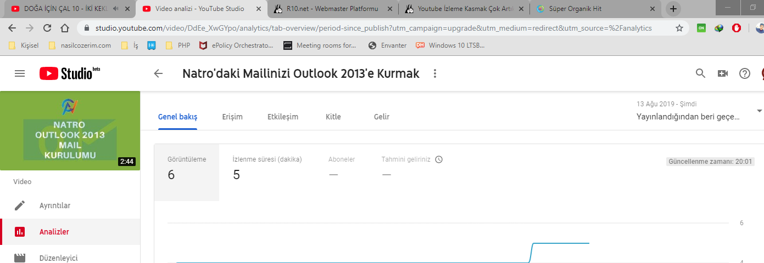The image size is (764, 263).
Task: Open the ePolicy Orchestrator bookmark
Action: (x=236, y=45)
